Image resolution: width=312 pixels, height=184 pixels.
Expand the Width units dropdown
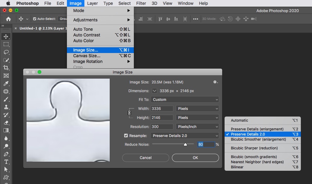(197, 108)
